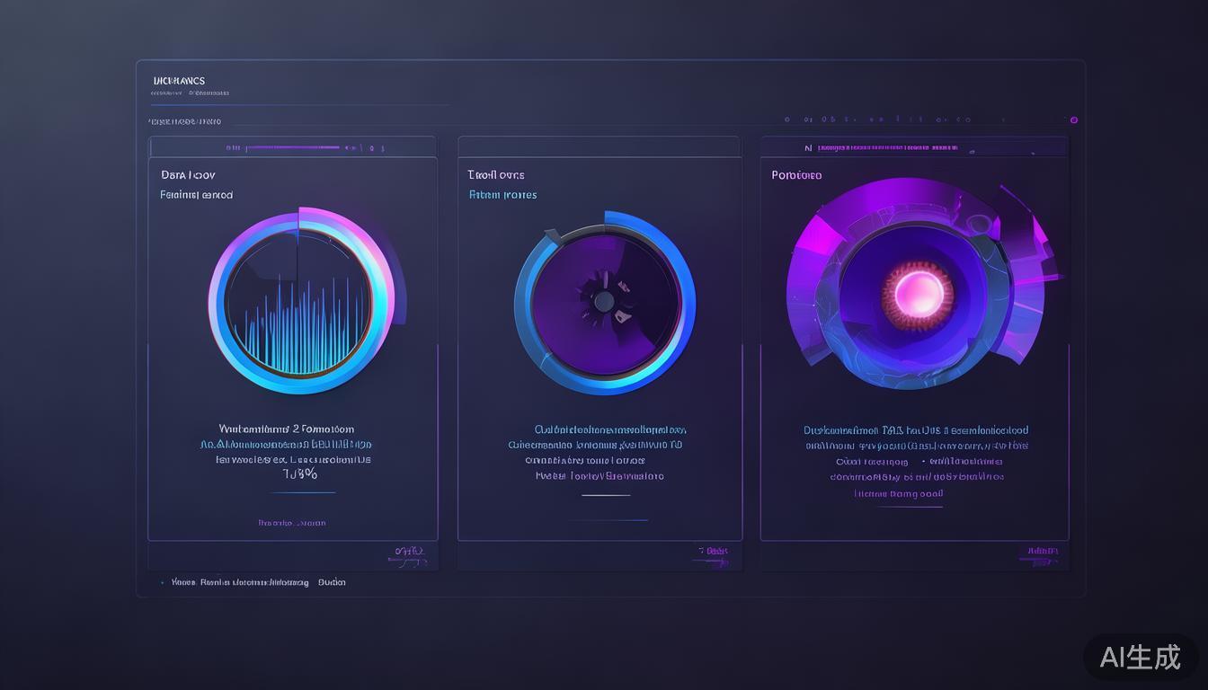Open the header title at the top-left

(179, 81)
